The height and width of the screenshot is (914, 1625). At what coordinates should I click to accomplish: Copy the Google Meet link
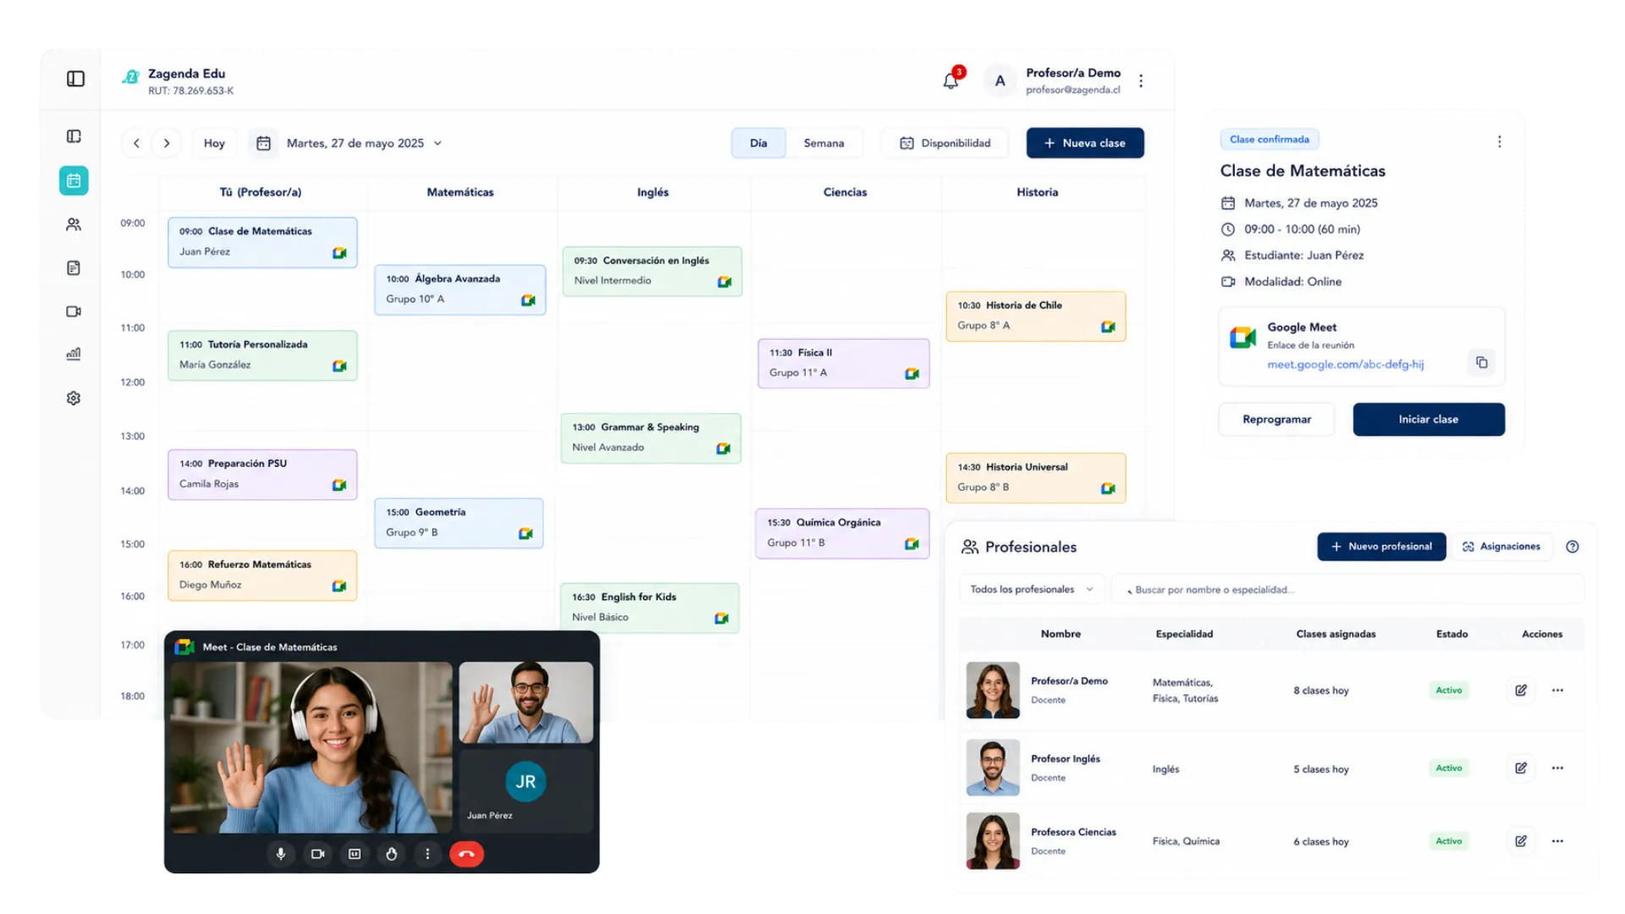point(1481,362)
